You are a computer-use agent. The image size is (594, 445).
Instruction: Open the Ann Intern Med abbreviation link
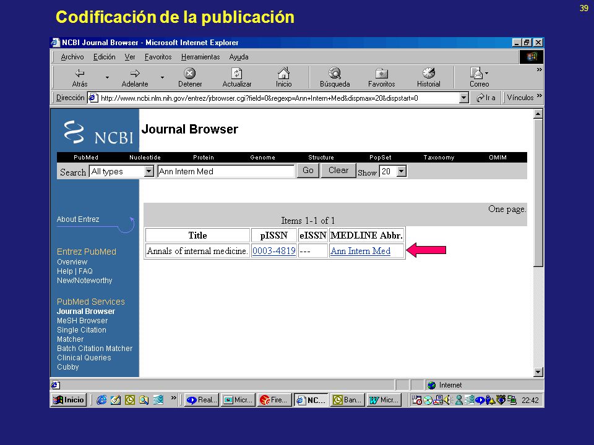pos(360,251)
